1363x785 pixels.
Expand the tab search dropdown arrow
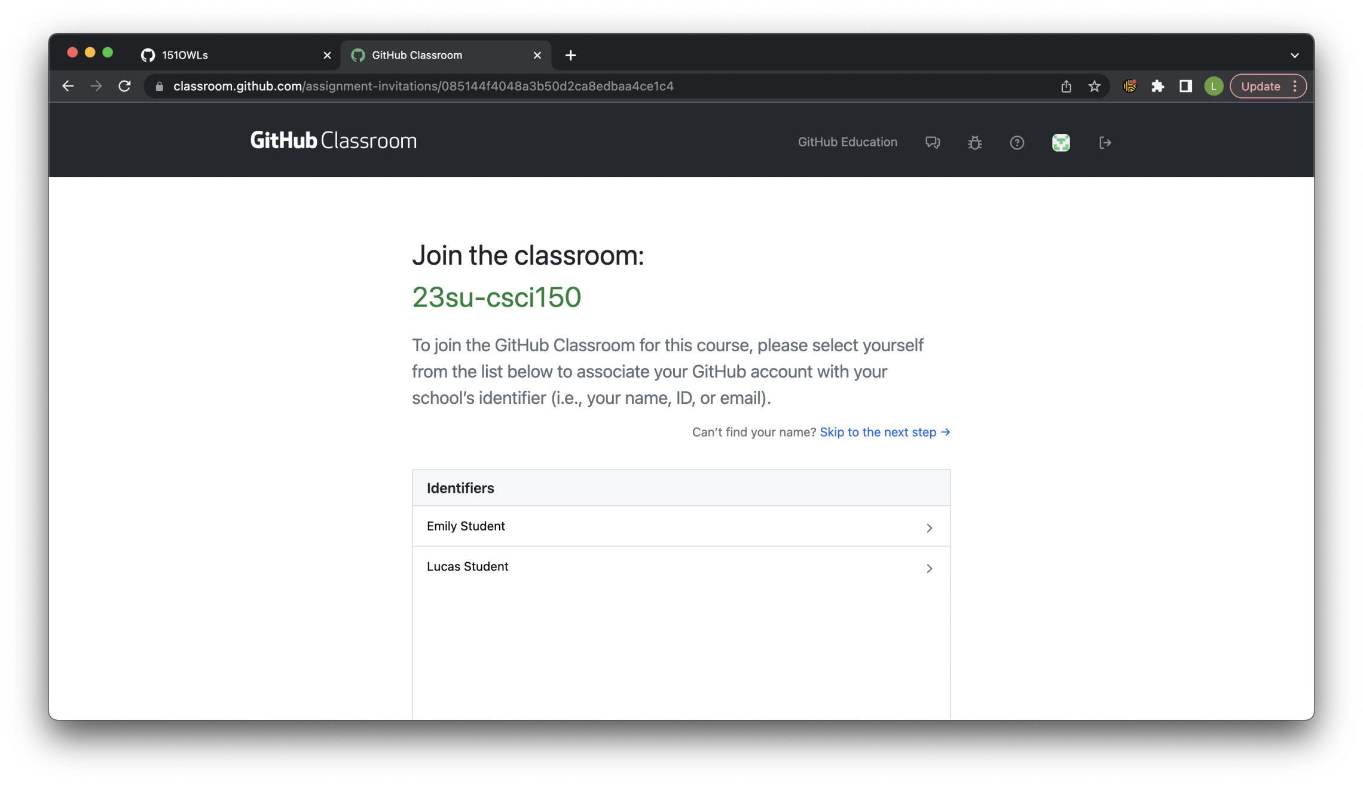[1294, 55]
